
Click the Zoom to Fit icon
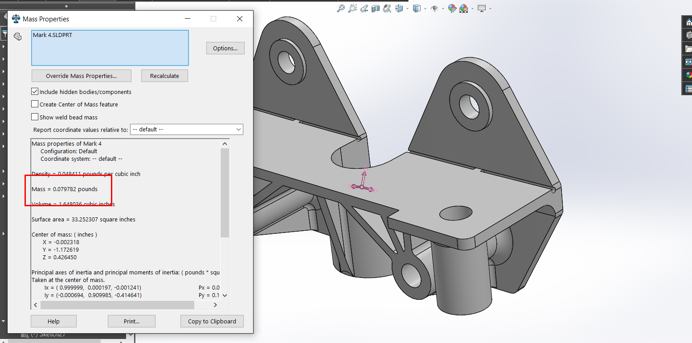(x=340, y=8)
